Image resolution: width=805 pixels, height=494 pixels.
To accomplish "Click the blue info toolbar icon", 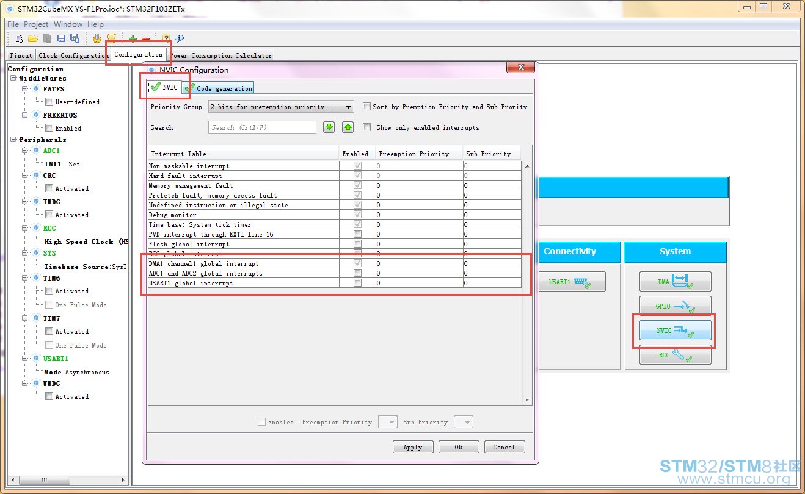I will [x=180, y=38].
